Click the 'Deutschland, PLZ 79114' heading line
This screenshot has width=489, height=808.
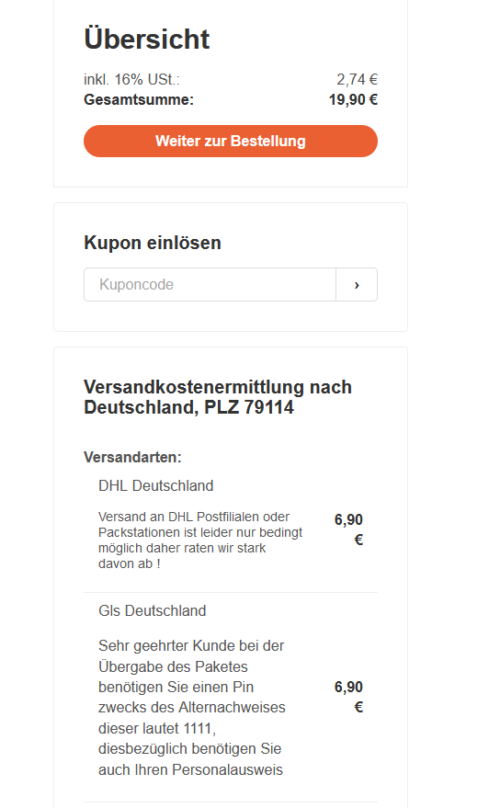(188, 407)
